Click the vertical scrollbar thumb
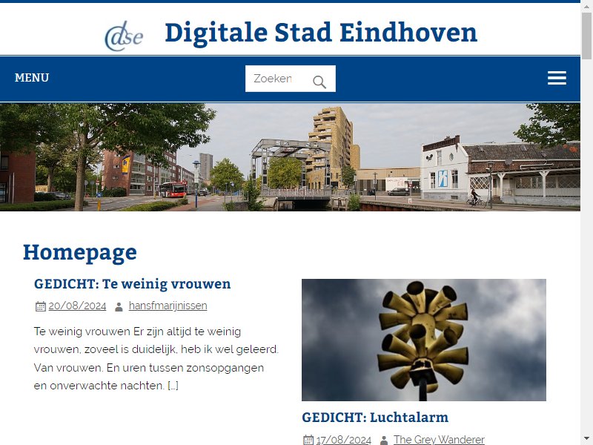This screenshot has height=445, width=593. tap(586, 36)
